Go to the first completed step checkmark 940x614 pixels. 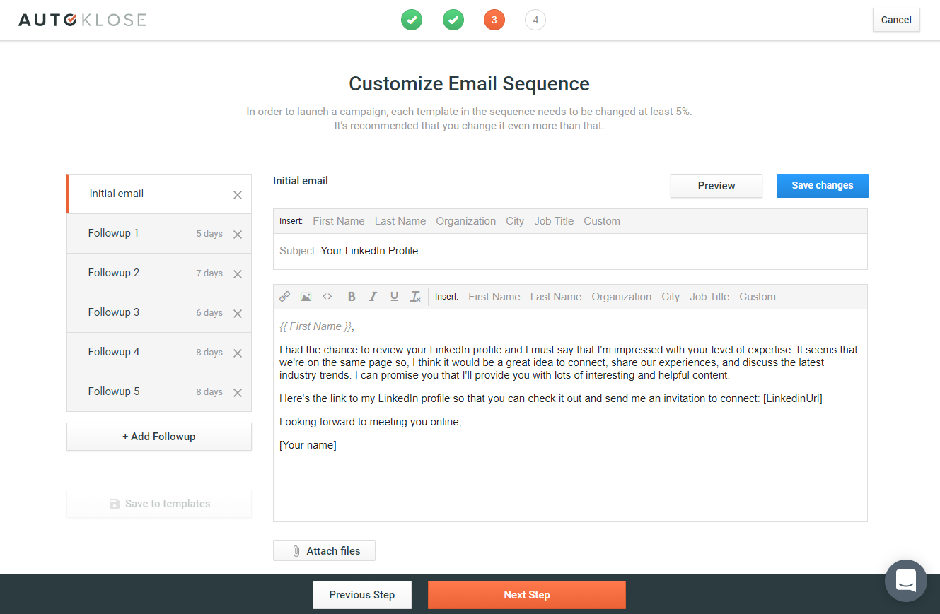pyautogui.click(x=412, y=20)
